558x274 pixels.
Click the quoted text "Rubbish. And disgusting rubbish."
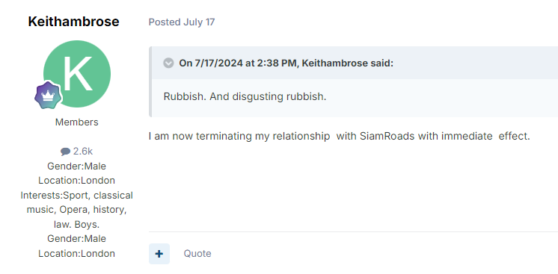pos(245,96)
